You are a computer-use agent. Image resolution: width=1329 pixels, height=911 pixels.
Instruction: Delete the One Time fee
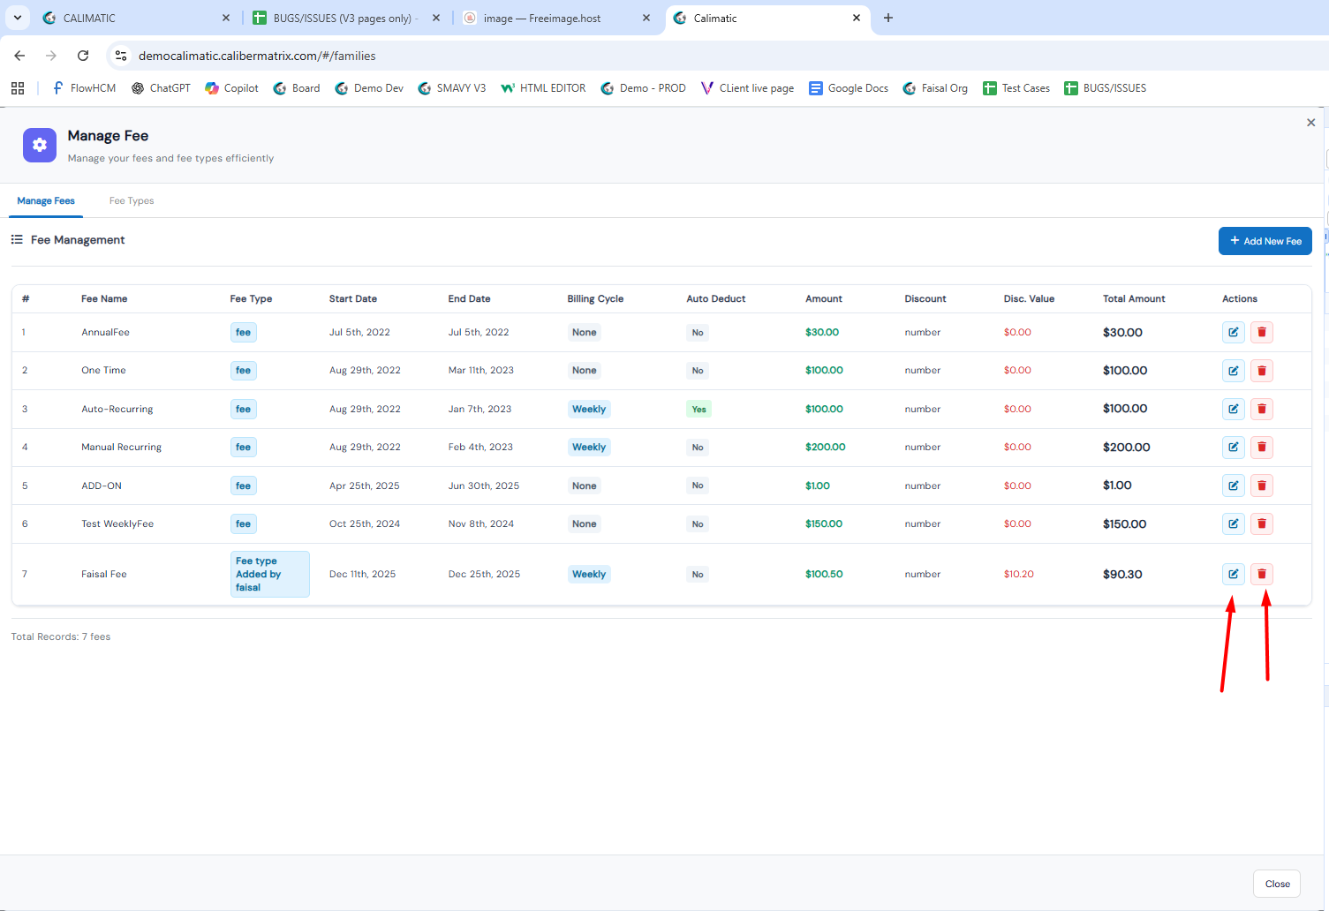pyautogui.click(x=1261, y=371)
